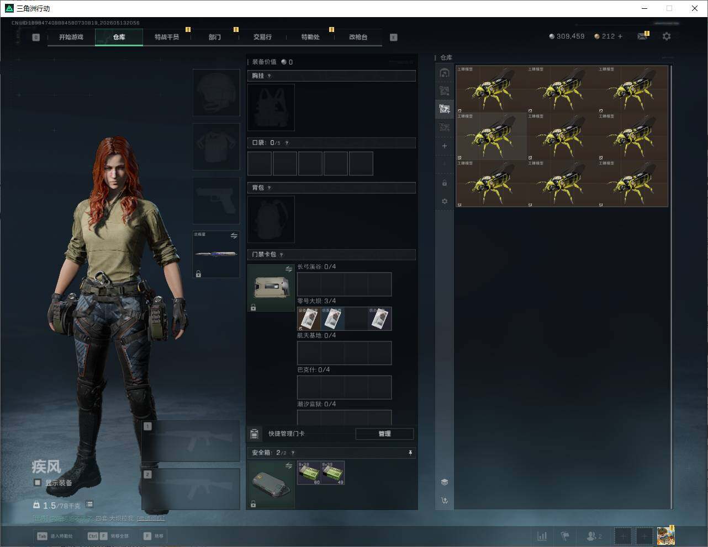Show help for 口袋 section
708x547 pixels.
click(x=287, y=143)
